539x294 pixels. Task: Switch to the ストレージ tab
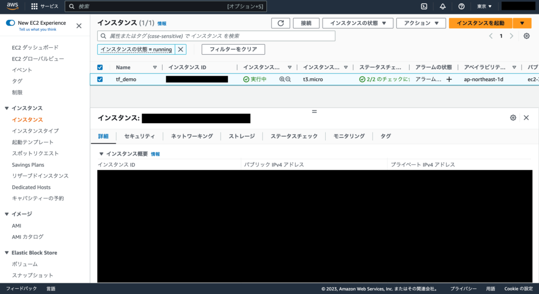coord(242,136)
